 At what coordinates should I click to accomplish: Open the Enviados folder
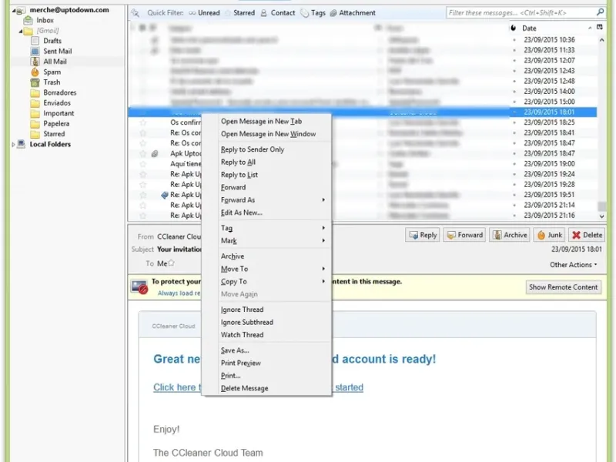(57, 103)
